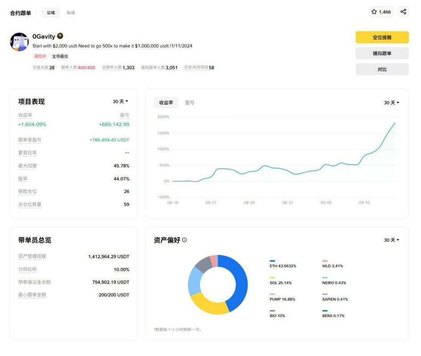The height and width of the screenshot is (356, 421).
Task: Click the 794,902.19 USDT value
Action: pyautogui.click(x=111, y=282)
